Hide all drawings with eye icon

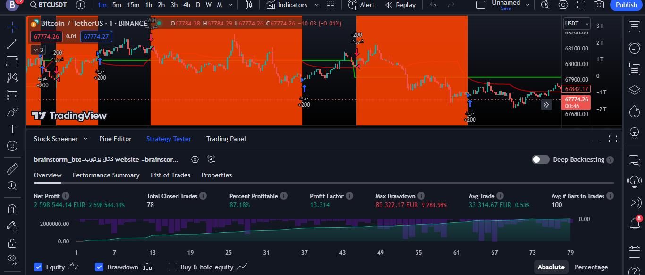12,259
